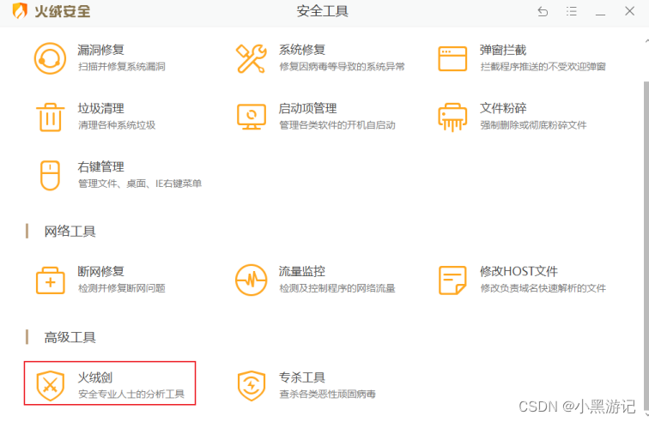Select the 垃圾清理 trash can icon
Viewport: 649px width, 422px height.
click(50, 118)
